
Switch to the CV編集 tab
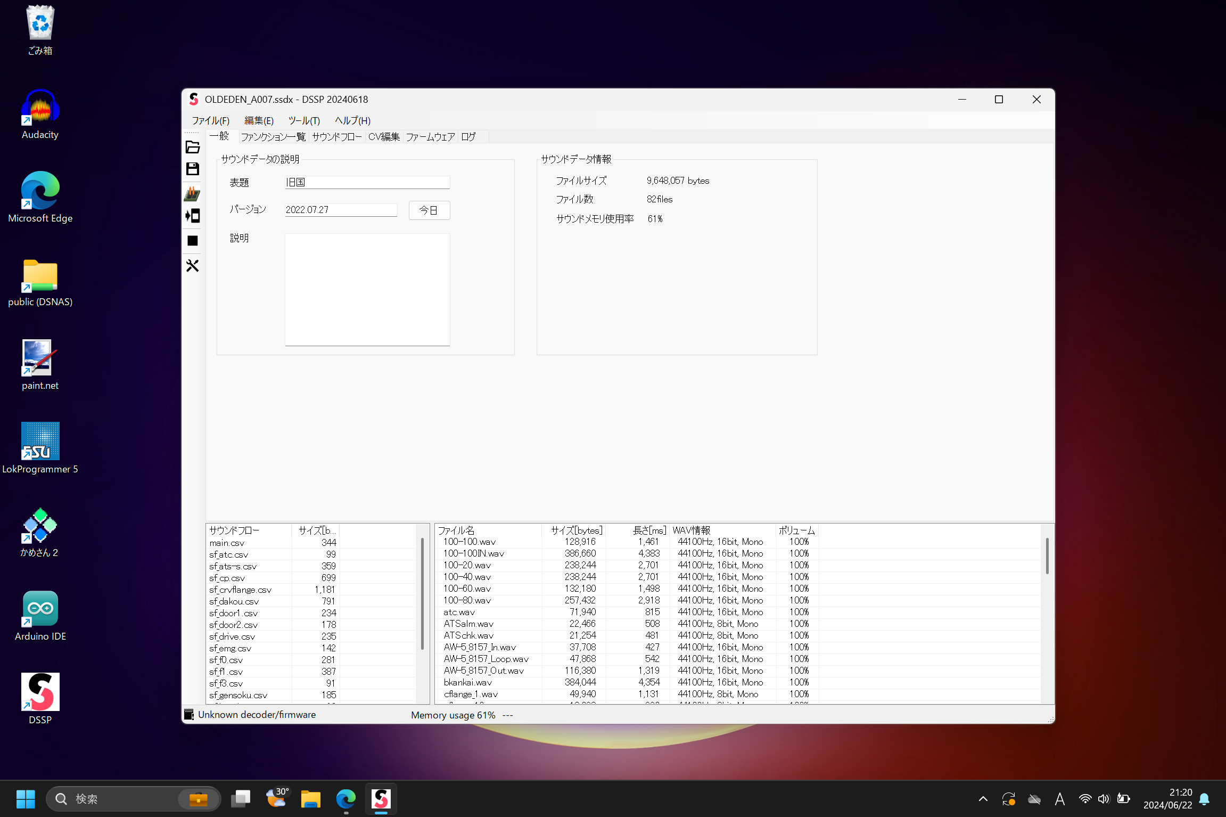(x=383, y=137)
